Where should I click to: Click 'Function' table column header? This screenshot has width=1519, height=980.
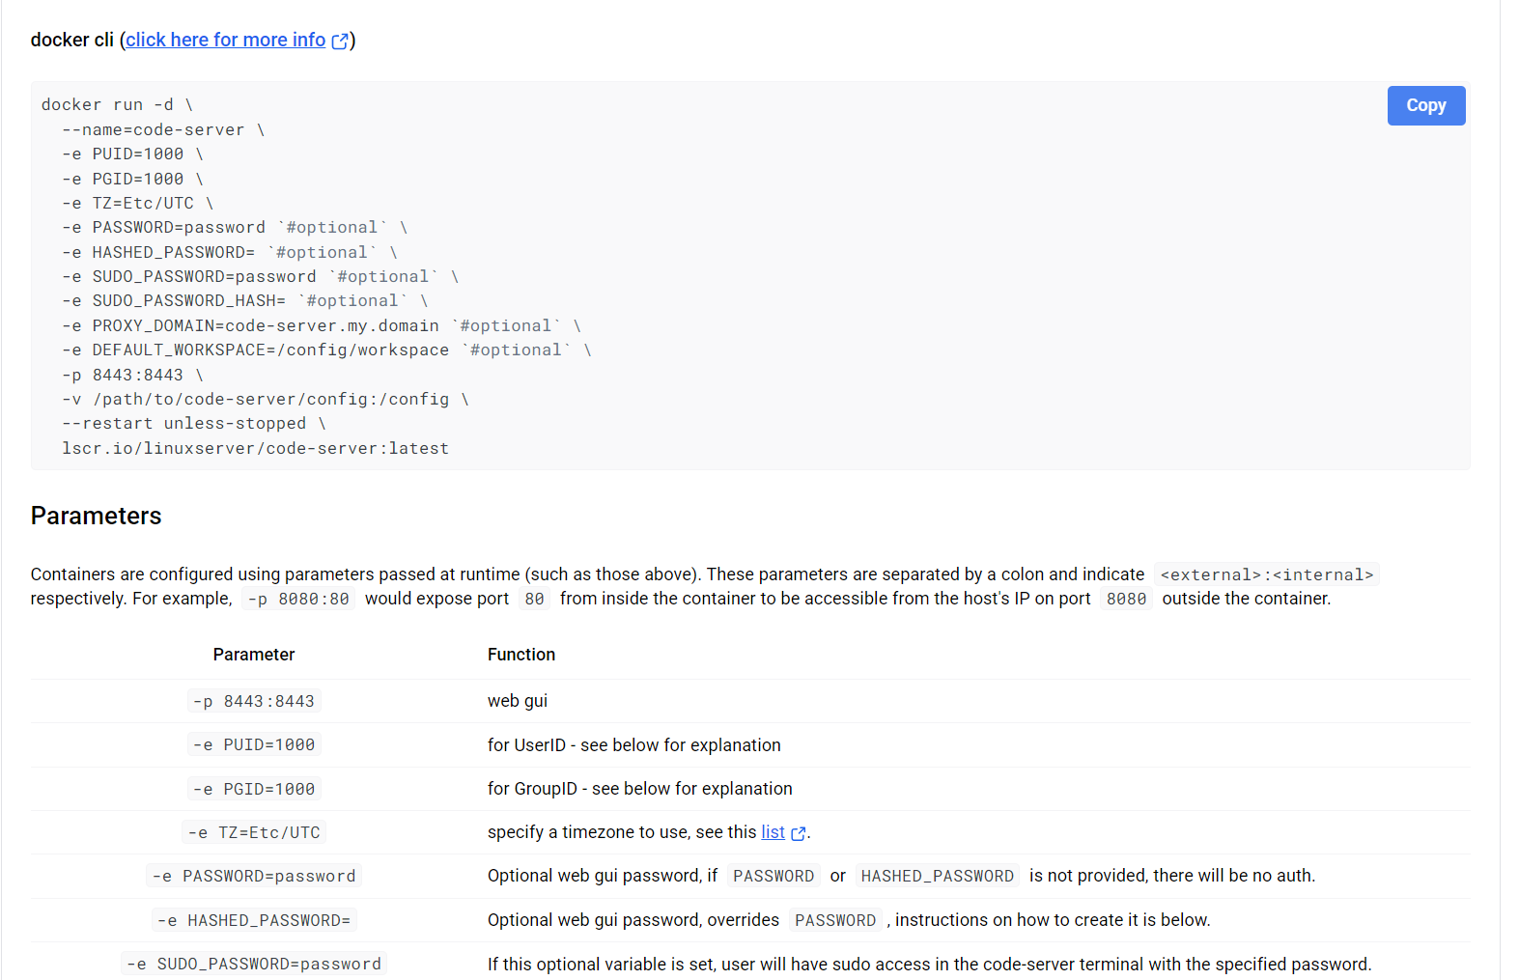tap(521, 655)
